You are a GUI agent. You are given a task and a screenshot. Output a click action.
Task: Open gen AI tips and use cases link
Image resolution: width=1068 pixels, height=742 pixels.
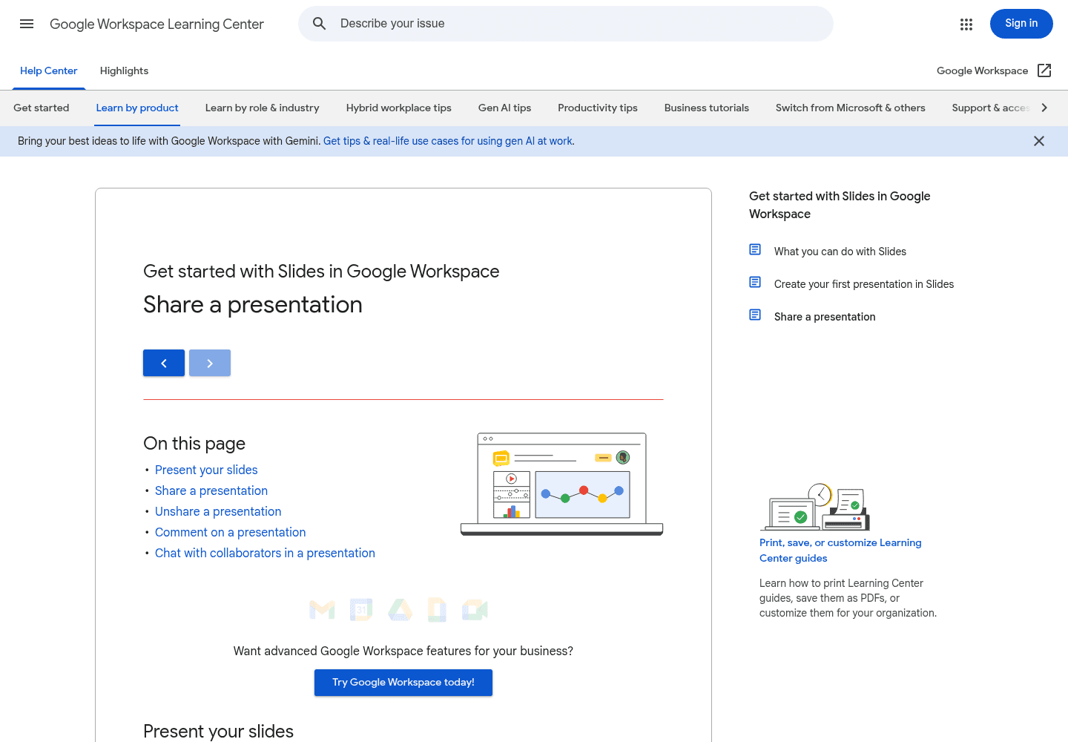pos(449,141)
